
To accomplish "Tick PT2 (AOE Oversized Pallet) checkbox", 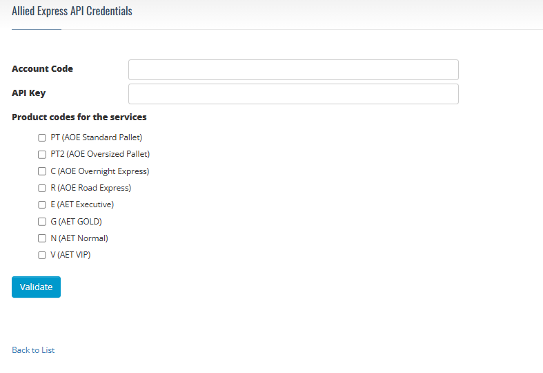I will (42, 154).
